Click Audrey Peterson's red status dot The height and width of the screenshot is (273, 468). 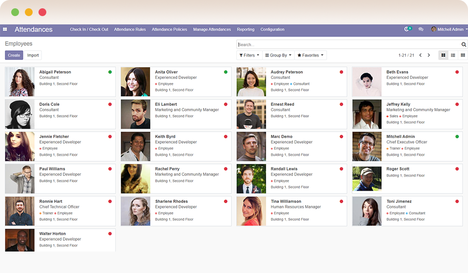341,72
